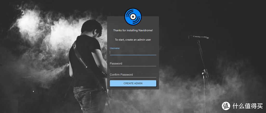Click the "Thanks for installing Navidrome!" text

pos(133,30)
